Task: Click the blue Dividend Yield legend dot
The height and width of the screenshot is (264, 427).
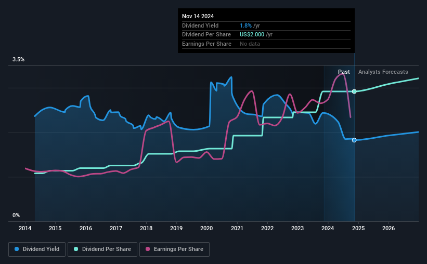Action: coord(17,249)
